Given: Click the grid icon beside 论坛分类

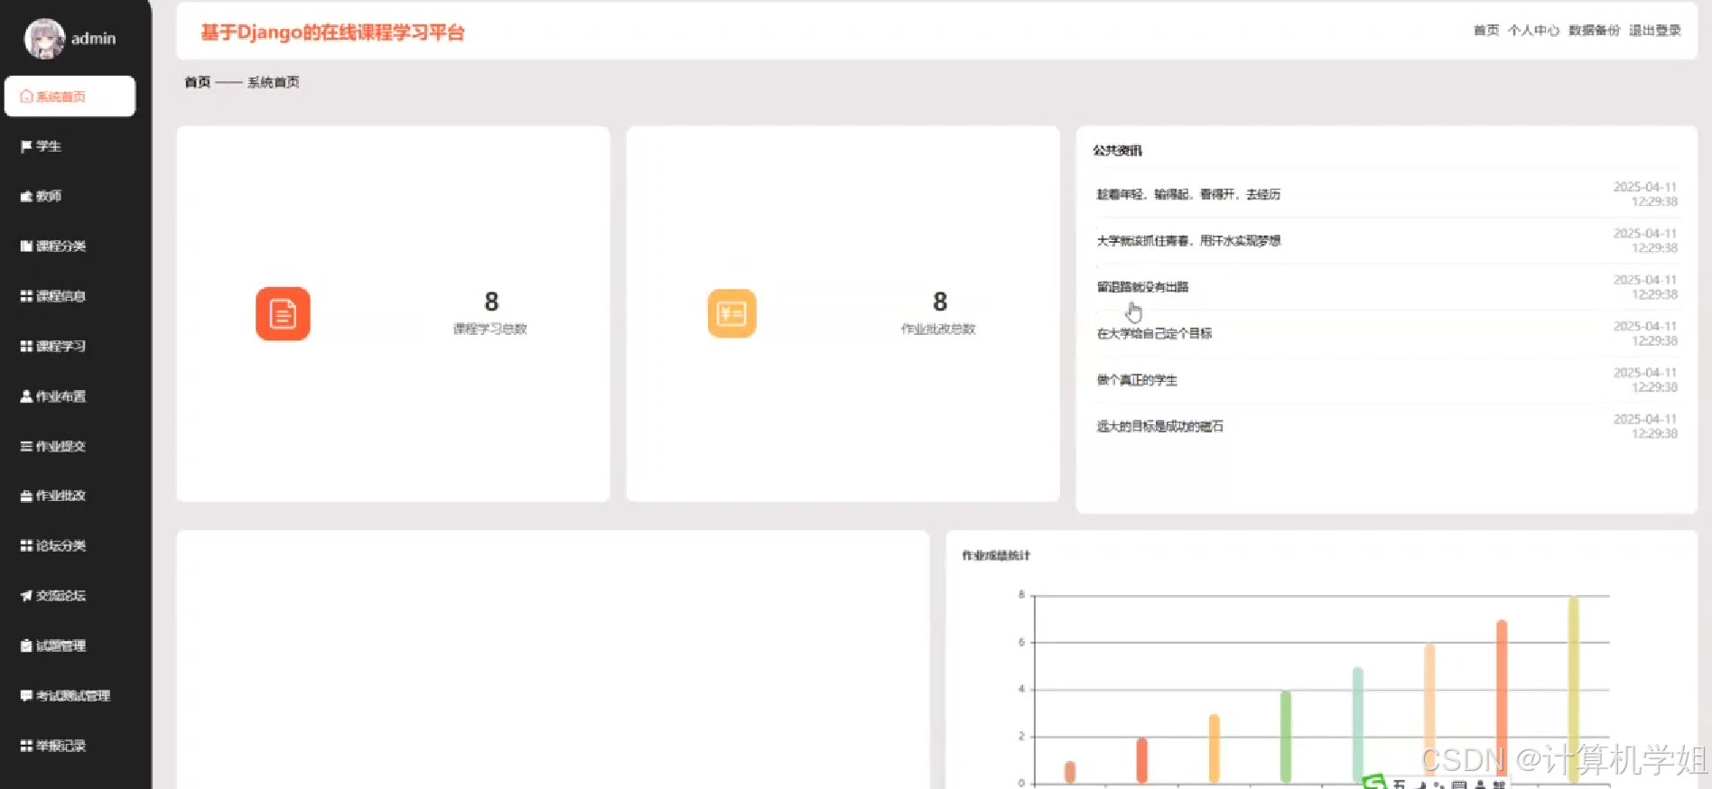Looking at the screenshot, I should click(x=26, y=545).
